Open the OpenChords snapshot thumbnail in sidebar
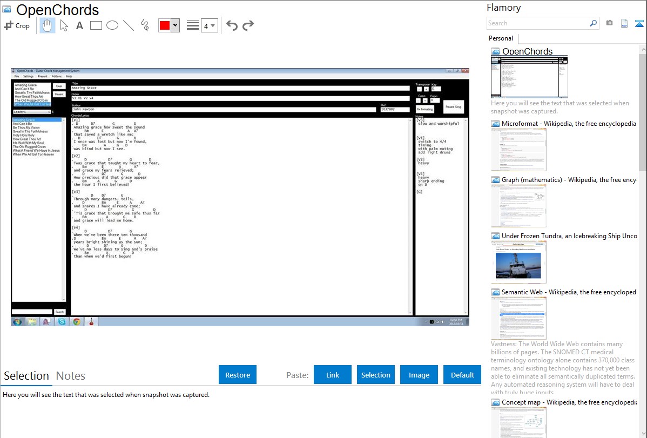Viewport: 647px width, 438px height. (x=529, y=77)
